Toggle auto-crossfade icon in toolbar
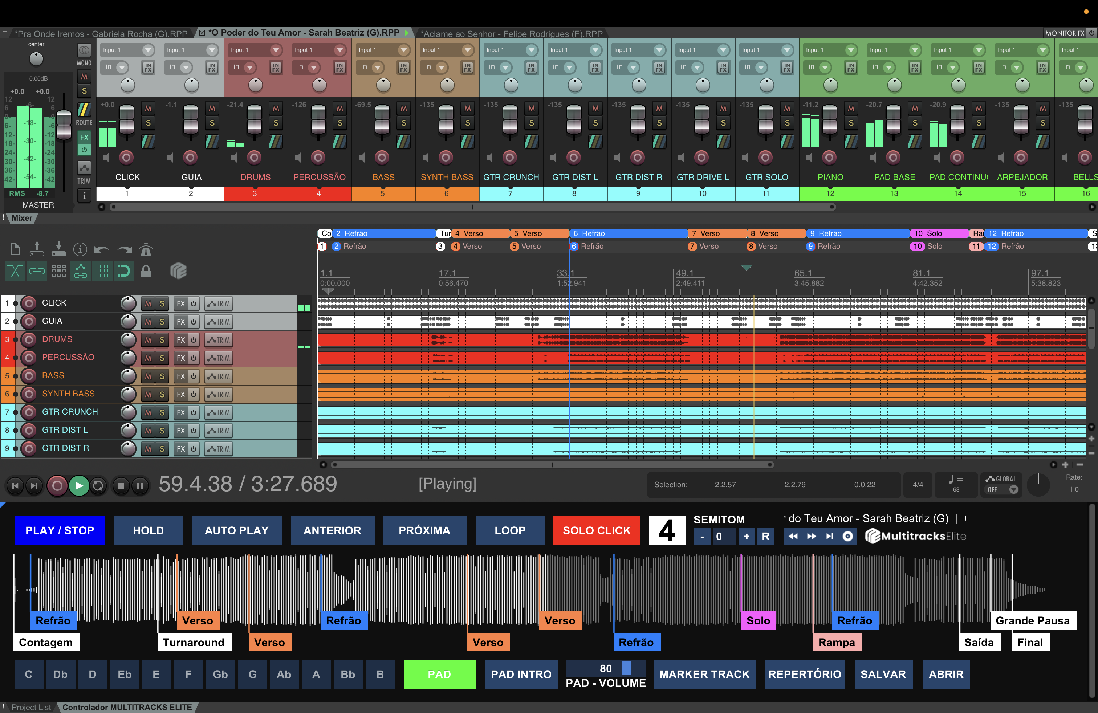 point(15,271)
